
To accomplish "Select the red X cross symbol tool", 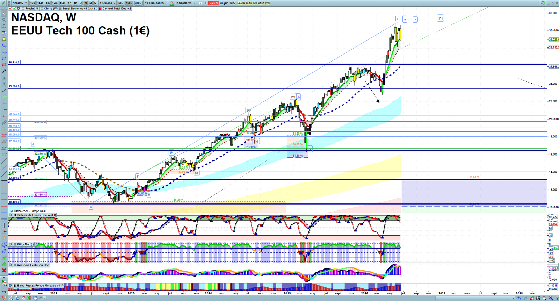I will click(4, 271).
